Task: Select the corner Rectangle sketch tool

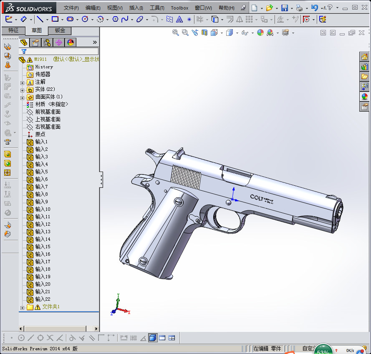Action: 55,19
